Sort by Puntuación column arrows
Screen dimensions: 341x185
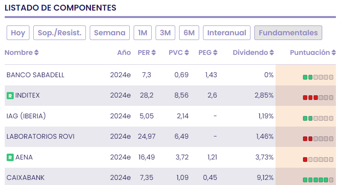click(x=334, y=53)
